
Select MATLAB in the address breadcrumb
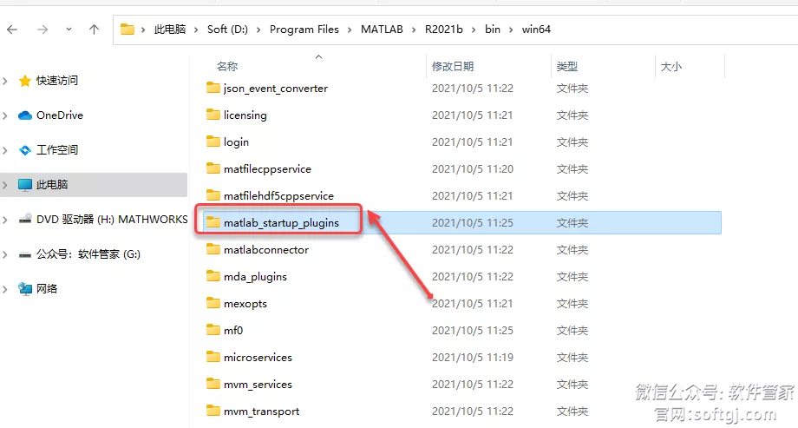coord(382,30)
